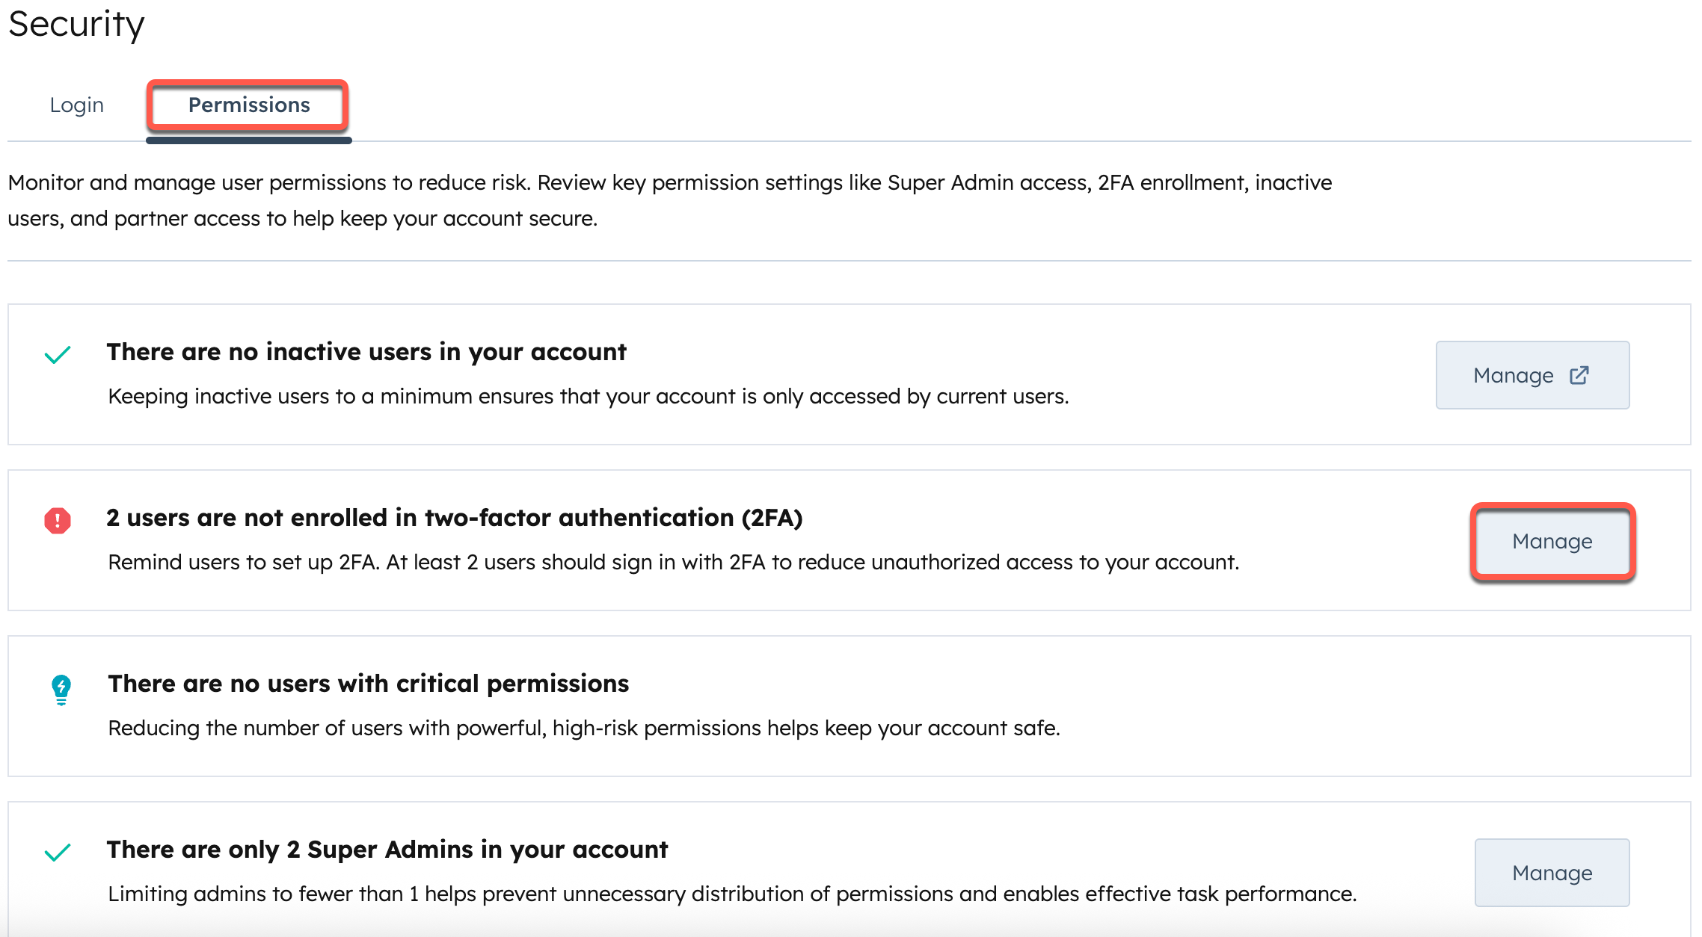Click the Security page title

[x=76, y=25]
